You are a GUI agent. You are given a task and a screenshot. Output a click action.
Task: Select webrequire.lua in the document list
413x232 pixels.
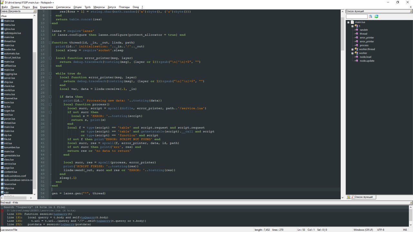(12, 33)
